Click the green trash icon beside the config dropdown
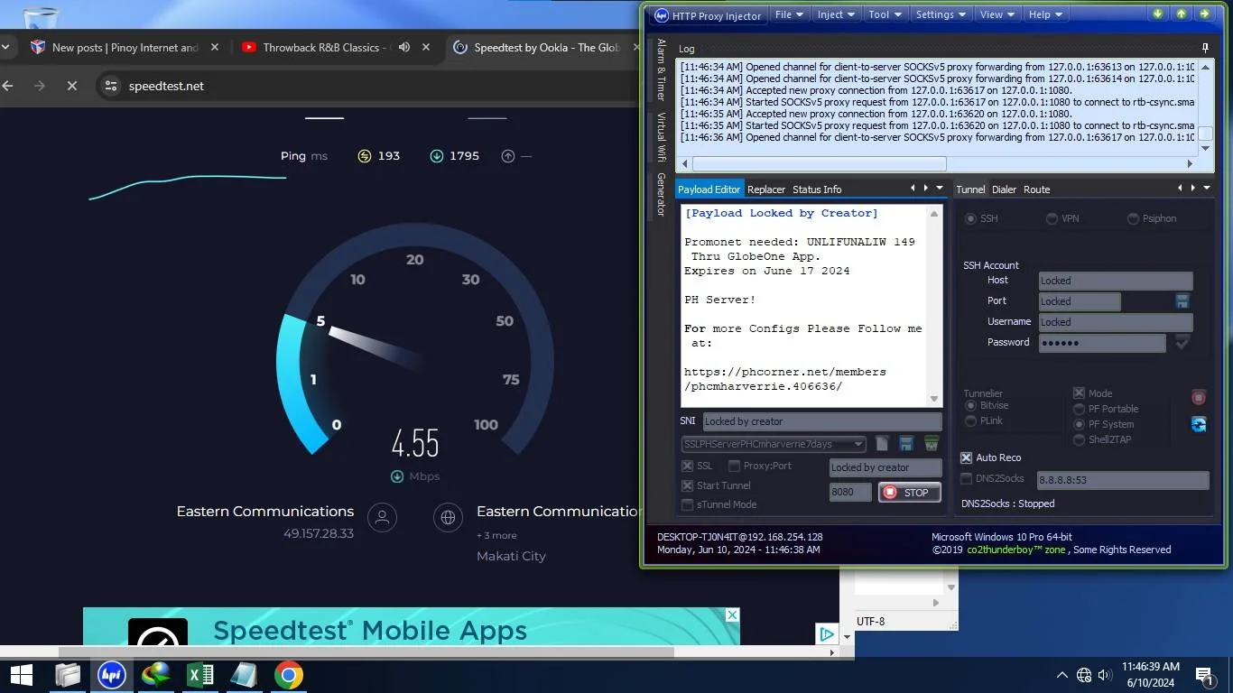Image resolution: width=1233 pixels, height=693 pixels. click(932, 443)
